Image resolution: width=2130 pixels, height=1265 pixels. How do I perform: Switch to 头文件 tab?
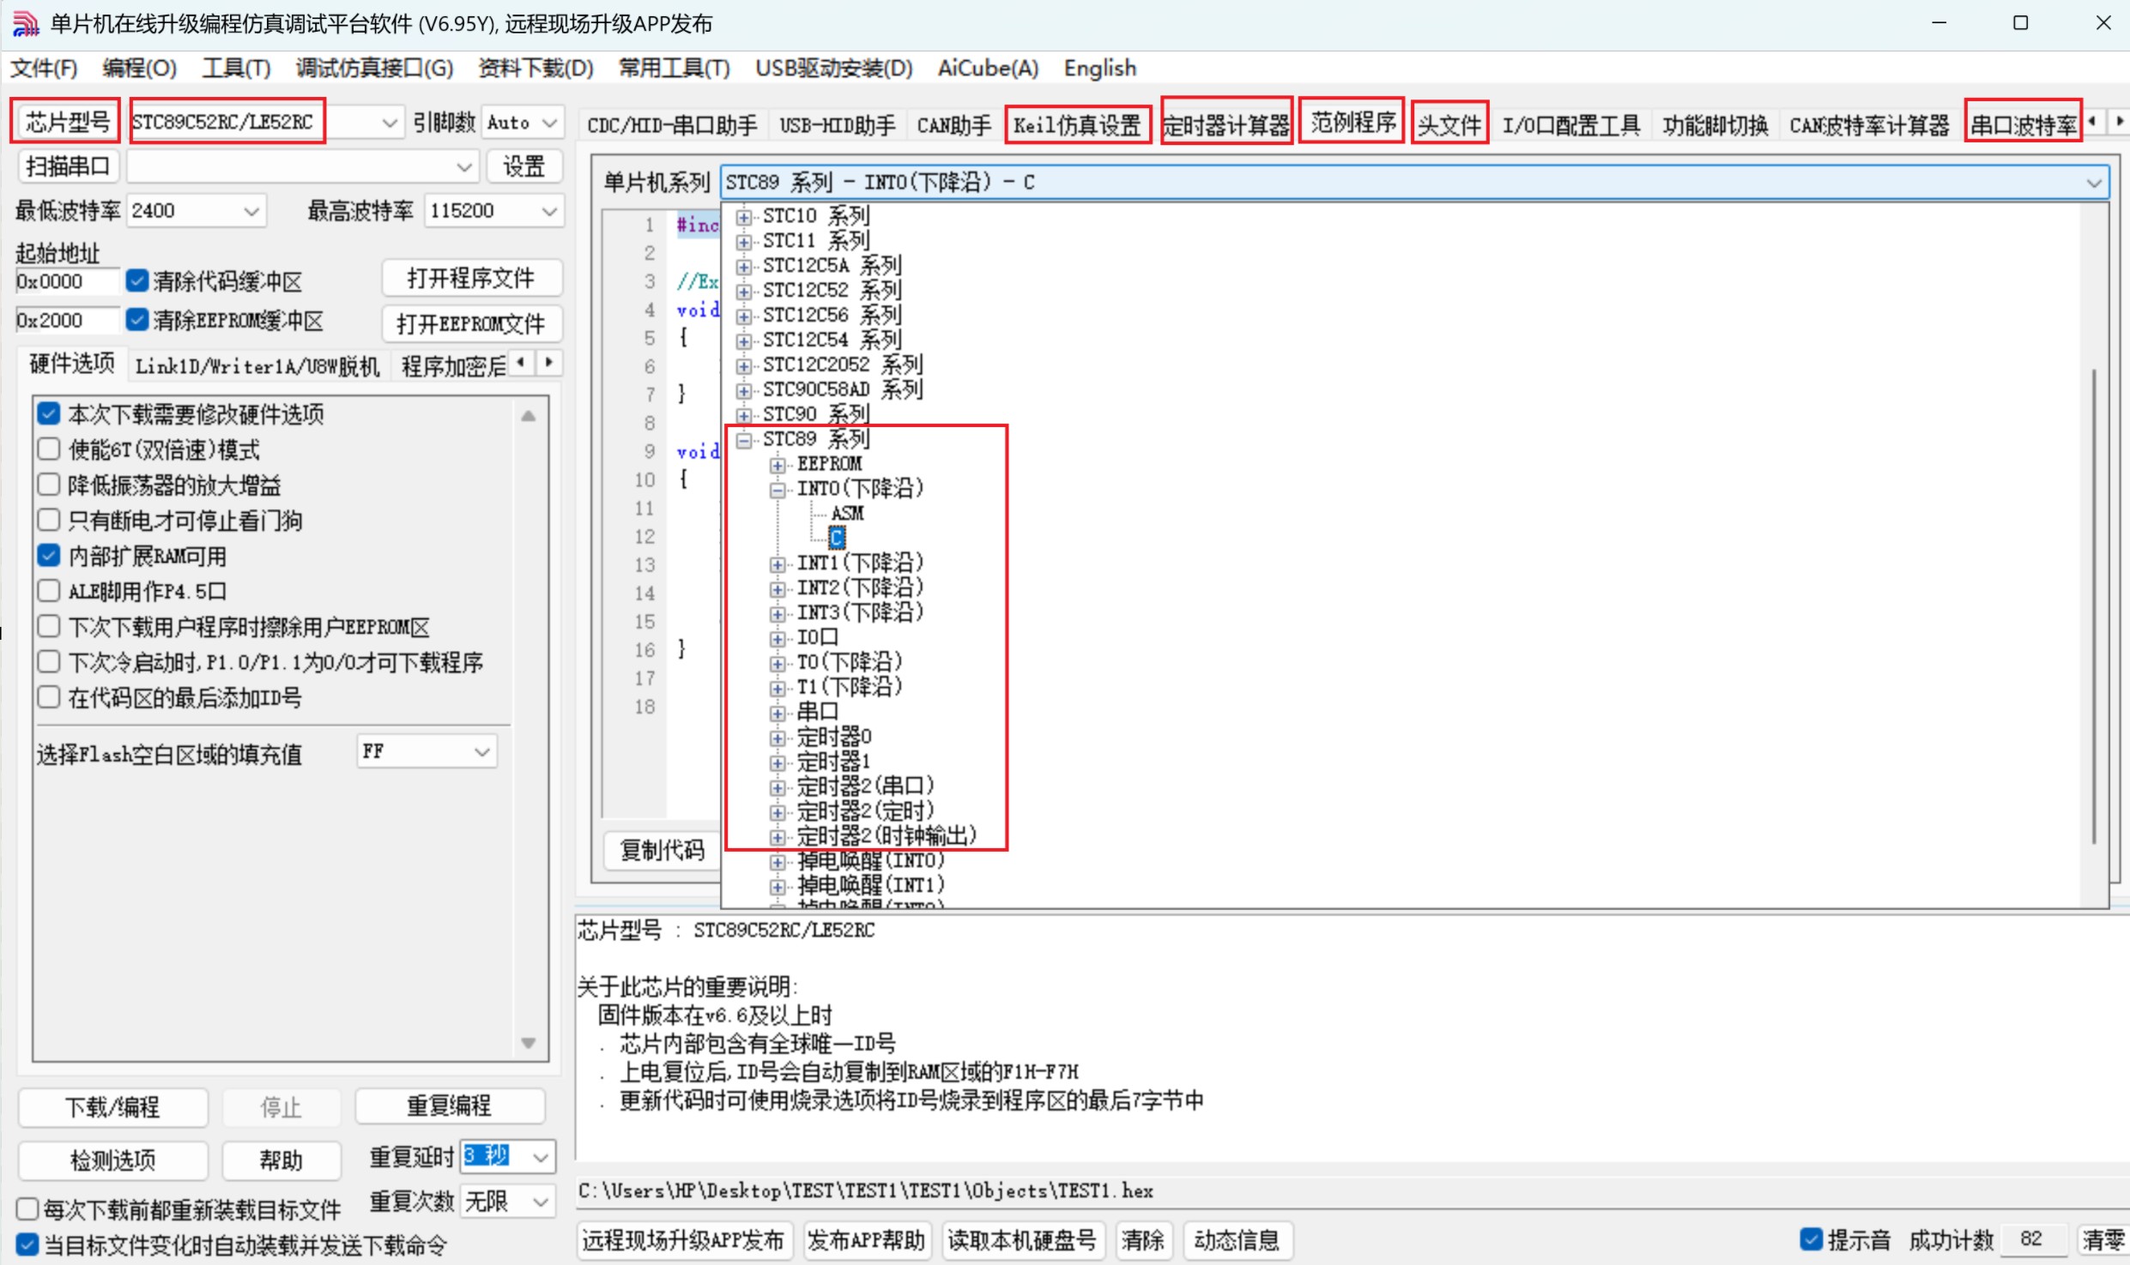1449,125
